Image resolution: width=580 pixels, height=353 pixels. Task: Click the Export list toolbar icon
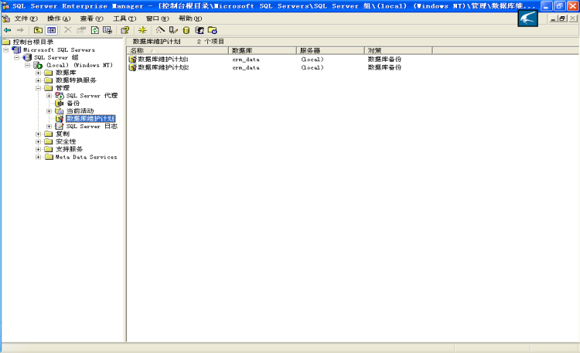pyautogui.click(x=107, y=30)
